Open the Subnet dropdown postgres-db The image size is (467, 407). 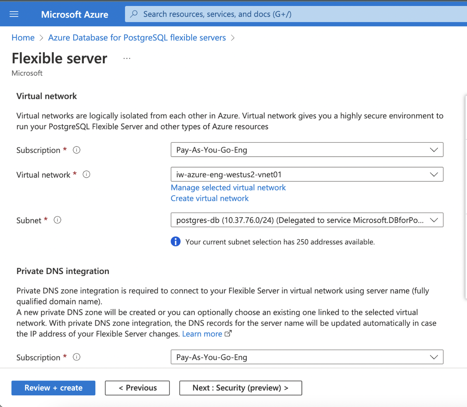307,220
